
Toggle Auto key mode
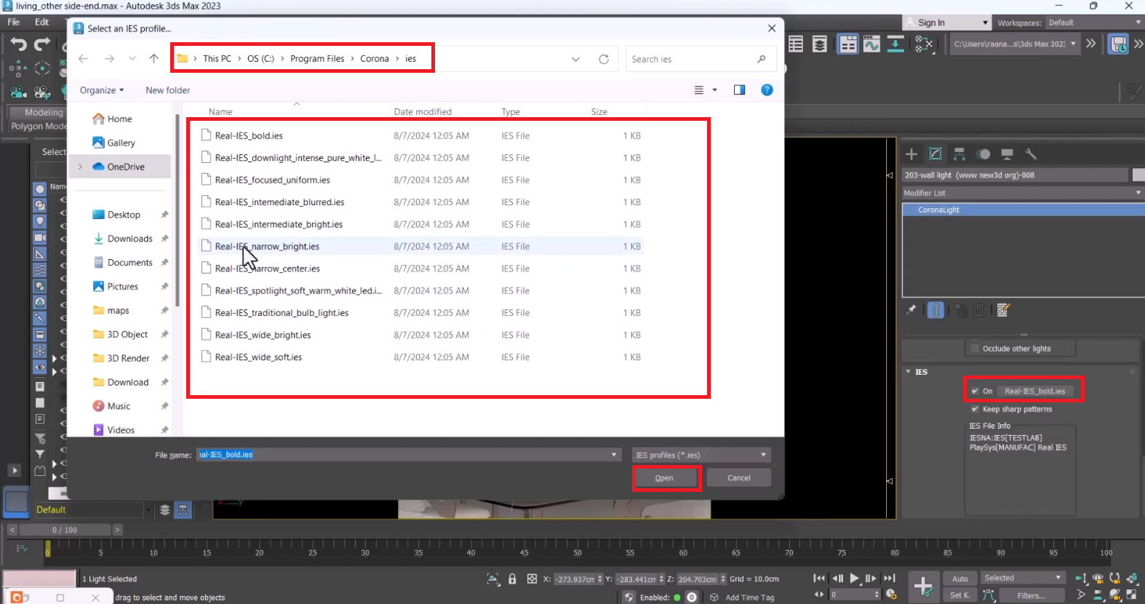coord(960,579)
